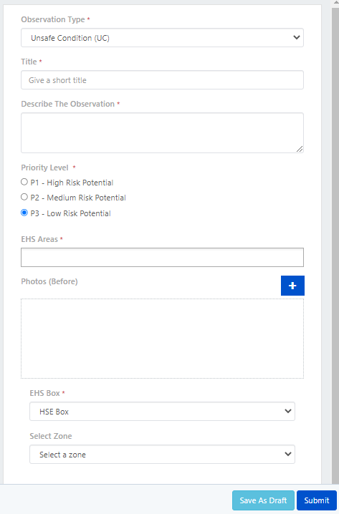Focus the Give a short title field
Viewport: 339px width, 514px height.
tap(162, 80)
